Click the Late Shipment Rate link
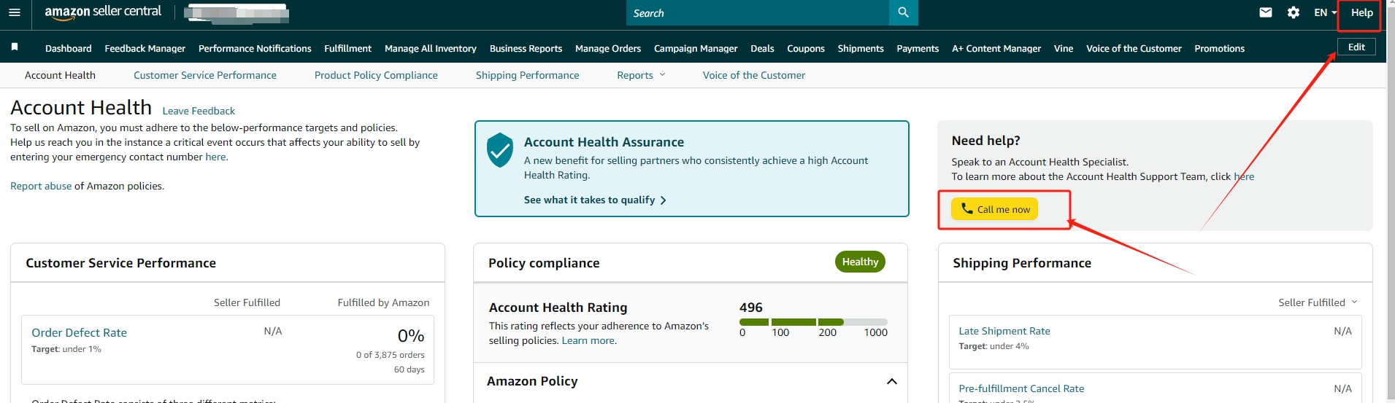 (1004, 331)
